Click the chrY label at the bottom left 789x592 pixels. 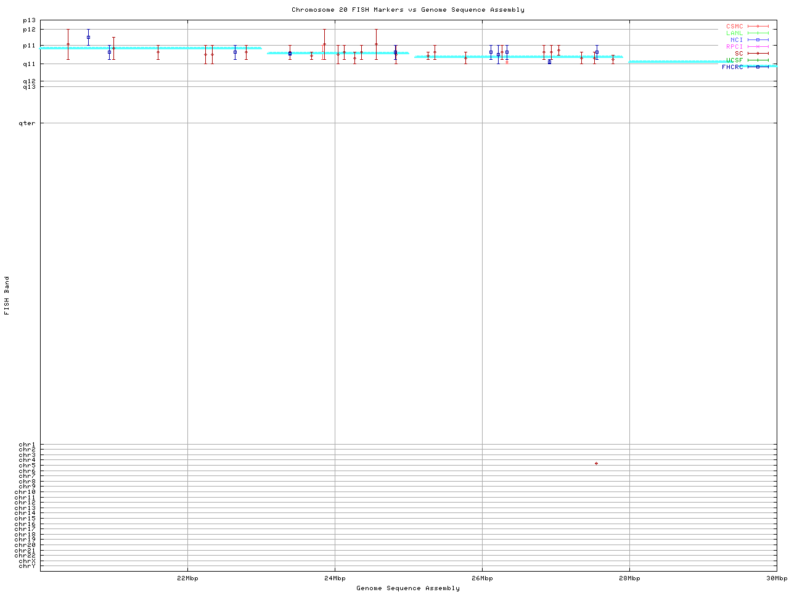(x=27, y=566)
